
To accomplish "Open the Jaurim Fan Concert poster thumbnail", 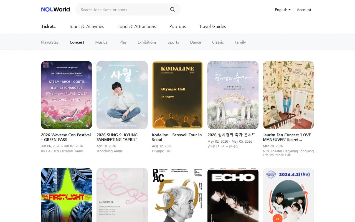I will click(x=288, y=95).
